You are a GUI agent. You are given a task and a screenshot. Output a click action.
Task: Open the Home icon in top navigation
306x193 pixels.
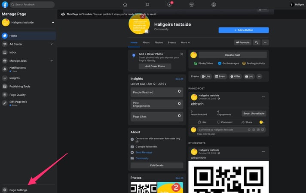(x=125, y=4)
